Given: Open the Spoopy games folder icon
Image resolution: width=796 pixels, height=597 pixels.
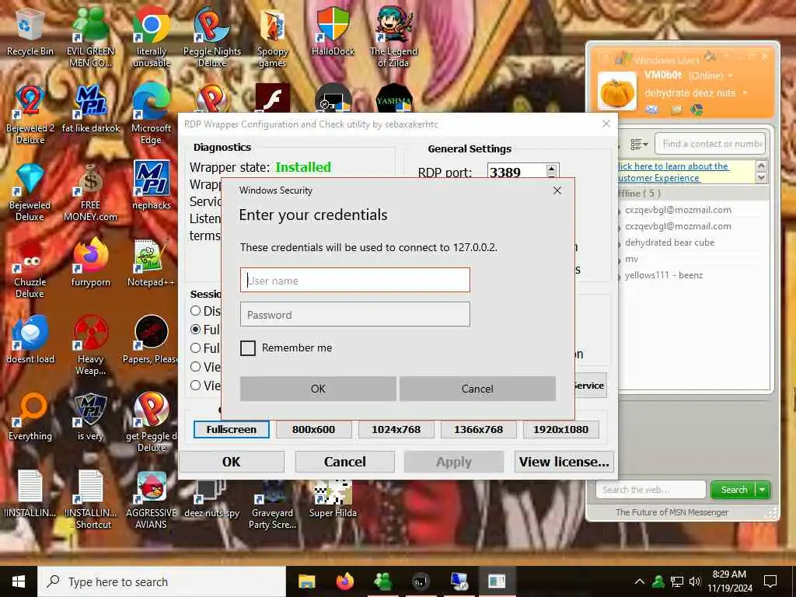Looking at the screenshot, I should [x=273, y=38].
